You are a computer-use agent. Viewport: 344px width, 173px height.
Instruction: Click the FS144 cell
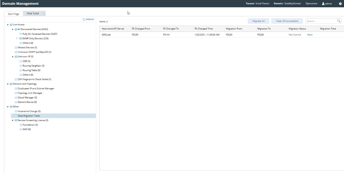pyautogui.click(x=166, y=35)
